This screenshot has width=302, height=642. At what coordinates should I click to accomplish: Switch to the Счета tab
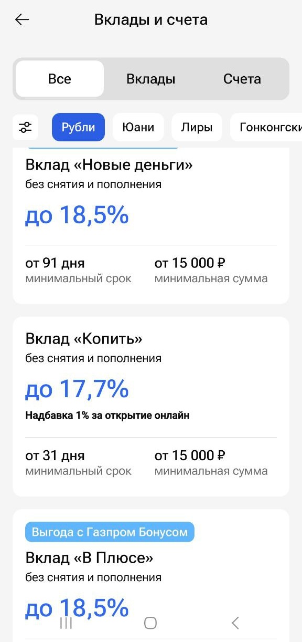(x=242, y=79)
